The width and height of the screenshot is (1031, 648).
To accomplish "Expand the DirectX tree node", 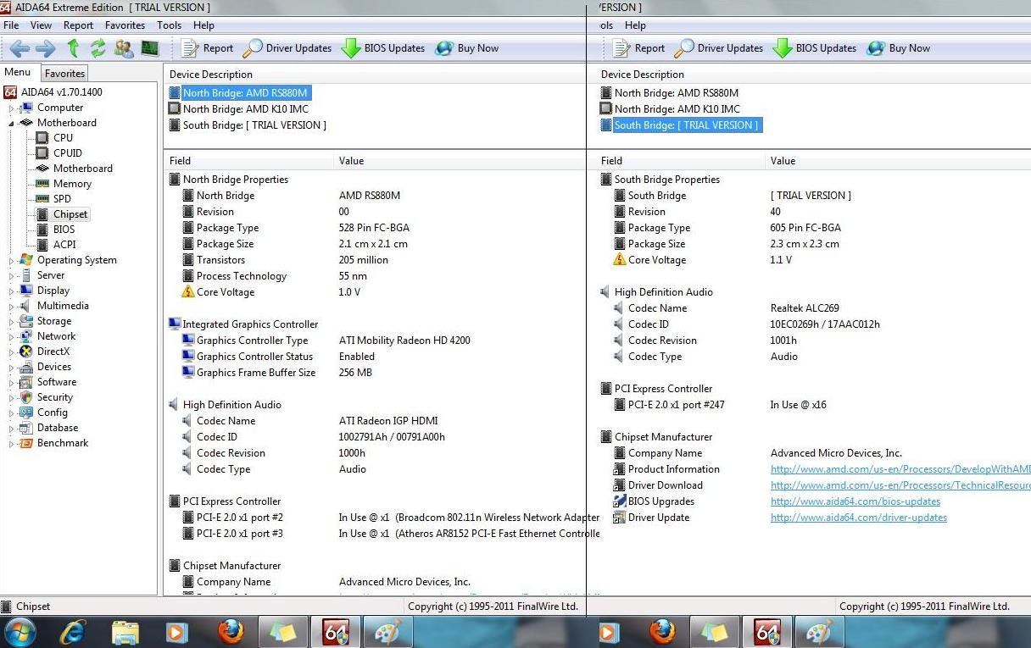I will tap(12, 352).
